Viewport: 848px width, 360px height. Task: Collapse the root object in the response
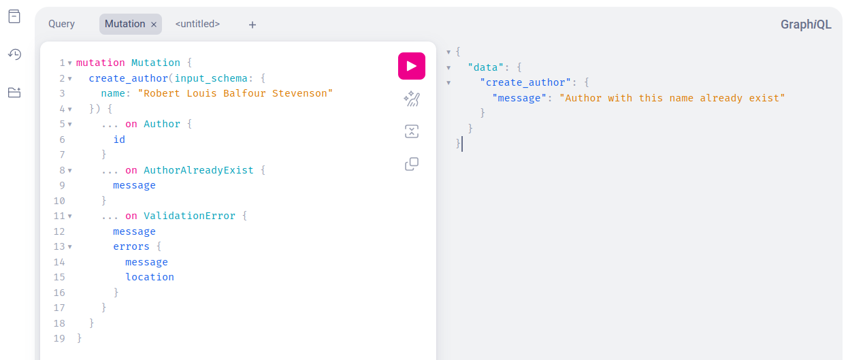449,52
